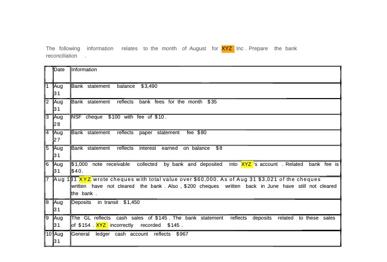Image resolution: width=387 pixels, height=262 pixels.
Task: Click the interest earned on balance $8 line
Action: pos(147,148)
